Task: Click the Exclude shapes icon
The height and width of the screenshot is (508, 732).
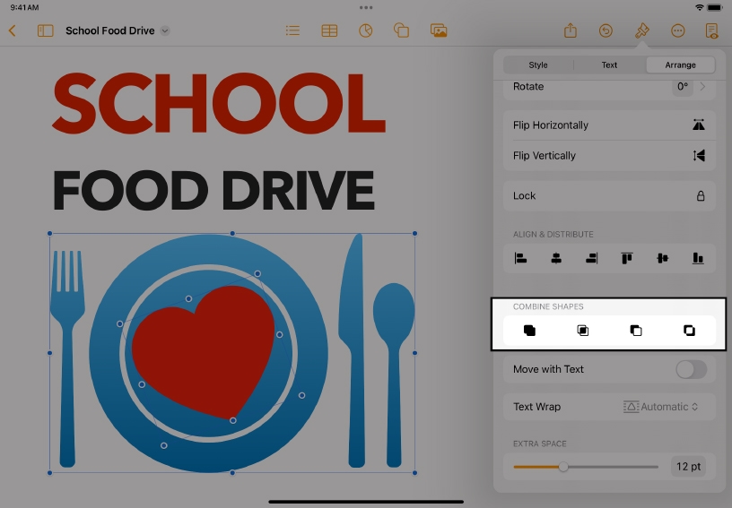Action: [x=689, y=331]
